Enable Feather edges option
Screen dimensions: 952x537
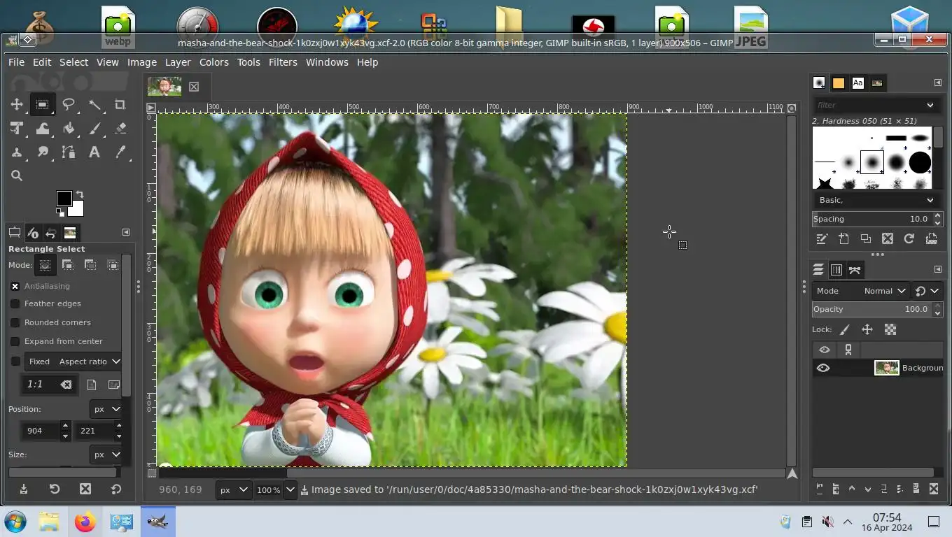[x=15, y=303]
